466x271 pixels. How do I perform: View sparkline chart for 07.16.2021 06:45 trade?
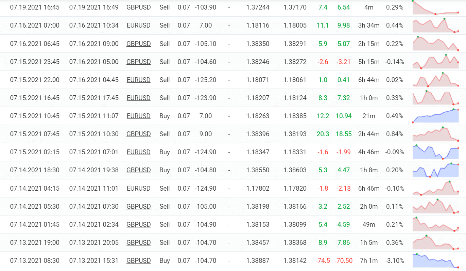point(436,43)
